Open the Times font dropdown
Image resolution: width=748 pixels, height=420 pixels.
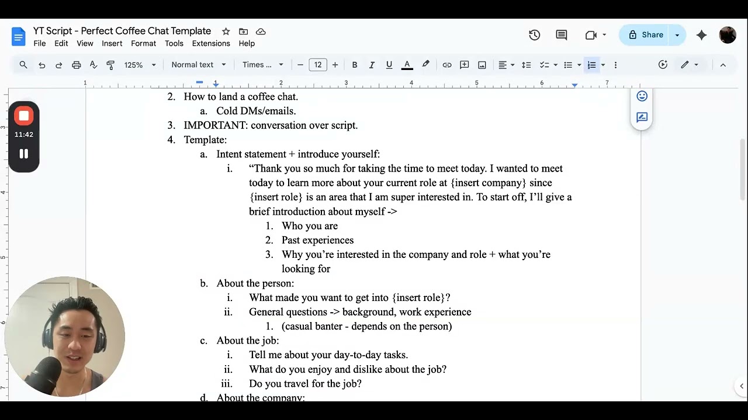click(263, 65)
